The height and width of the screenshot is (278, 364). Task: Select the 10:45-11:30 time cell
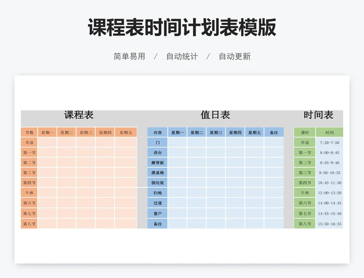point(329,183)
